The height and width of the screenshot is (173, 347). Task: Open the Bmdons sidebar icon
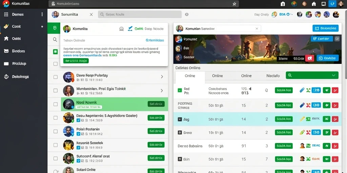coord(6,51)
